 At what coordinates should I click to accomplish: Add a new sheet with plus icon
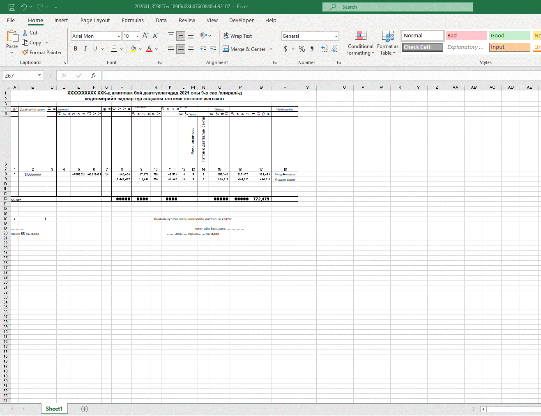pyautogui.click(x=85, y=409)
